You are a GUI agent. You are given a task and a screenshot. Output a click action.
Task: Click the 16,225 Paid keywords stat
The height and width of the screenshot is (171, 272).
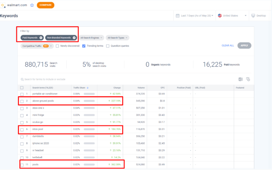221,64
